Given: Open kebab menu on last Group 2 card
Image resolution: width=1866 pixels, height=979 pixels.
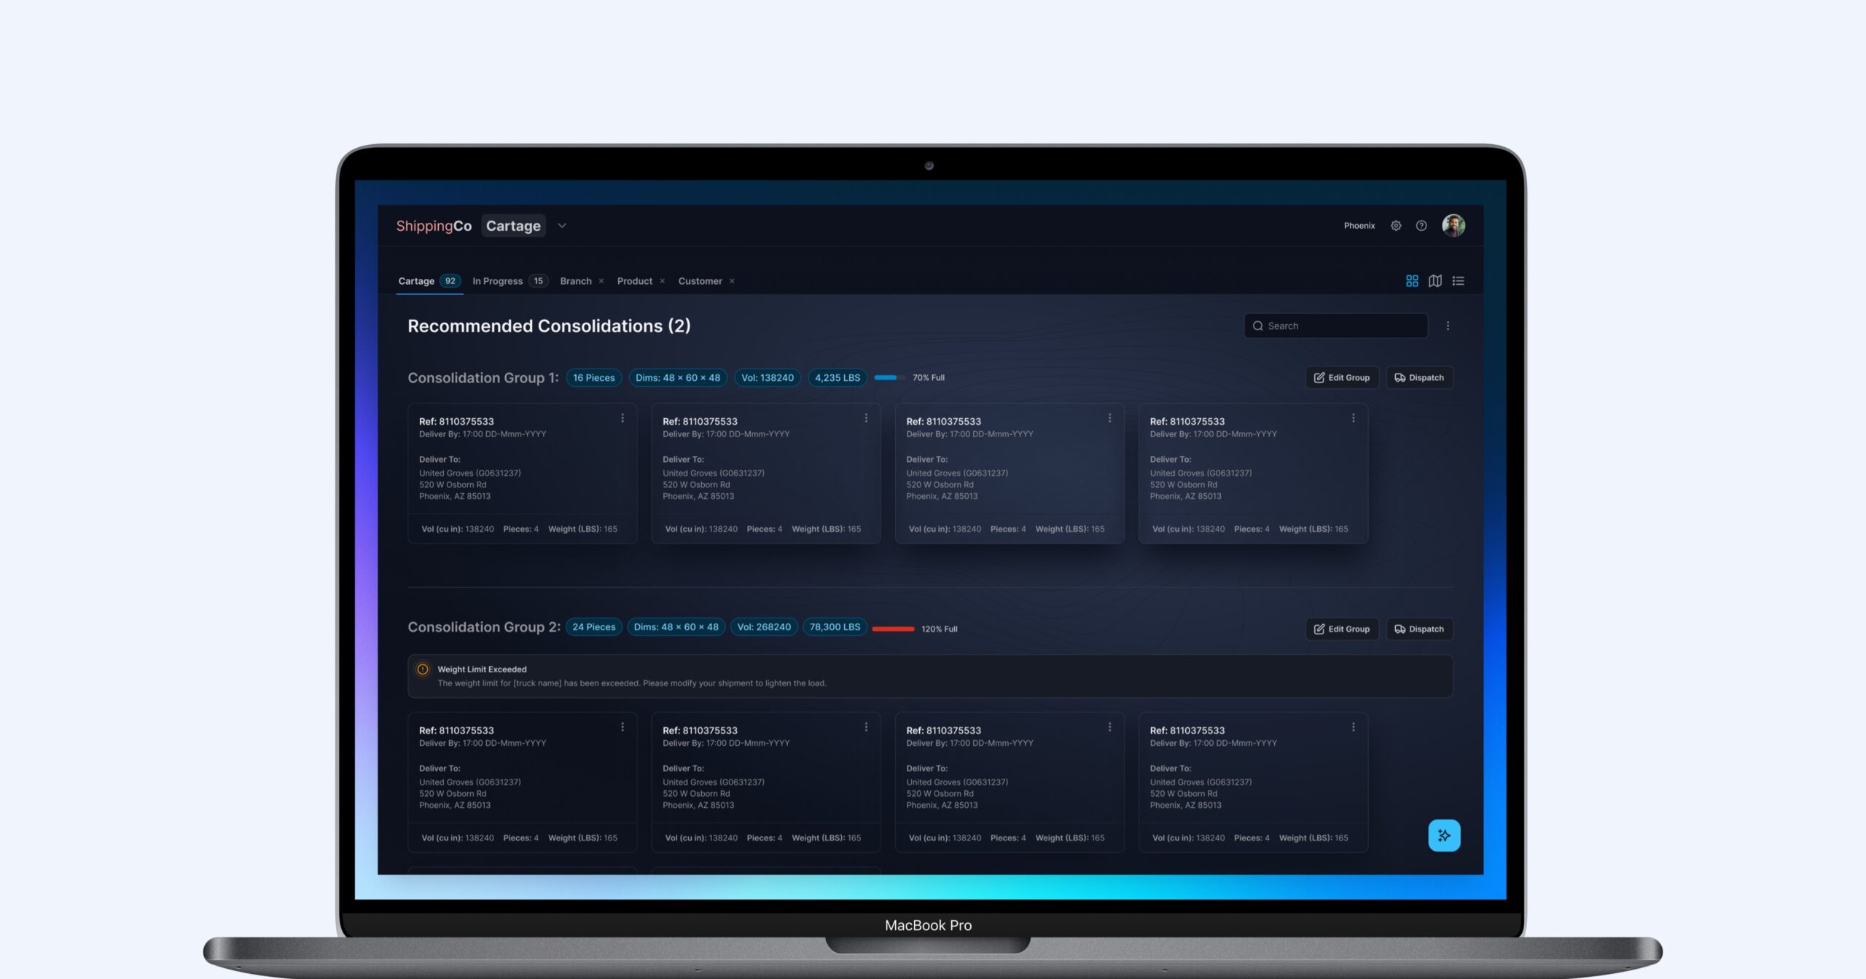Looking at the screenshot, I should 1353,727.
